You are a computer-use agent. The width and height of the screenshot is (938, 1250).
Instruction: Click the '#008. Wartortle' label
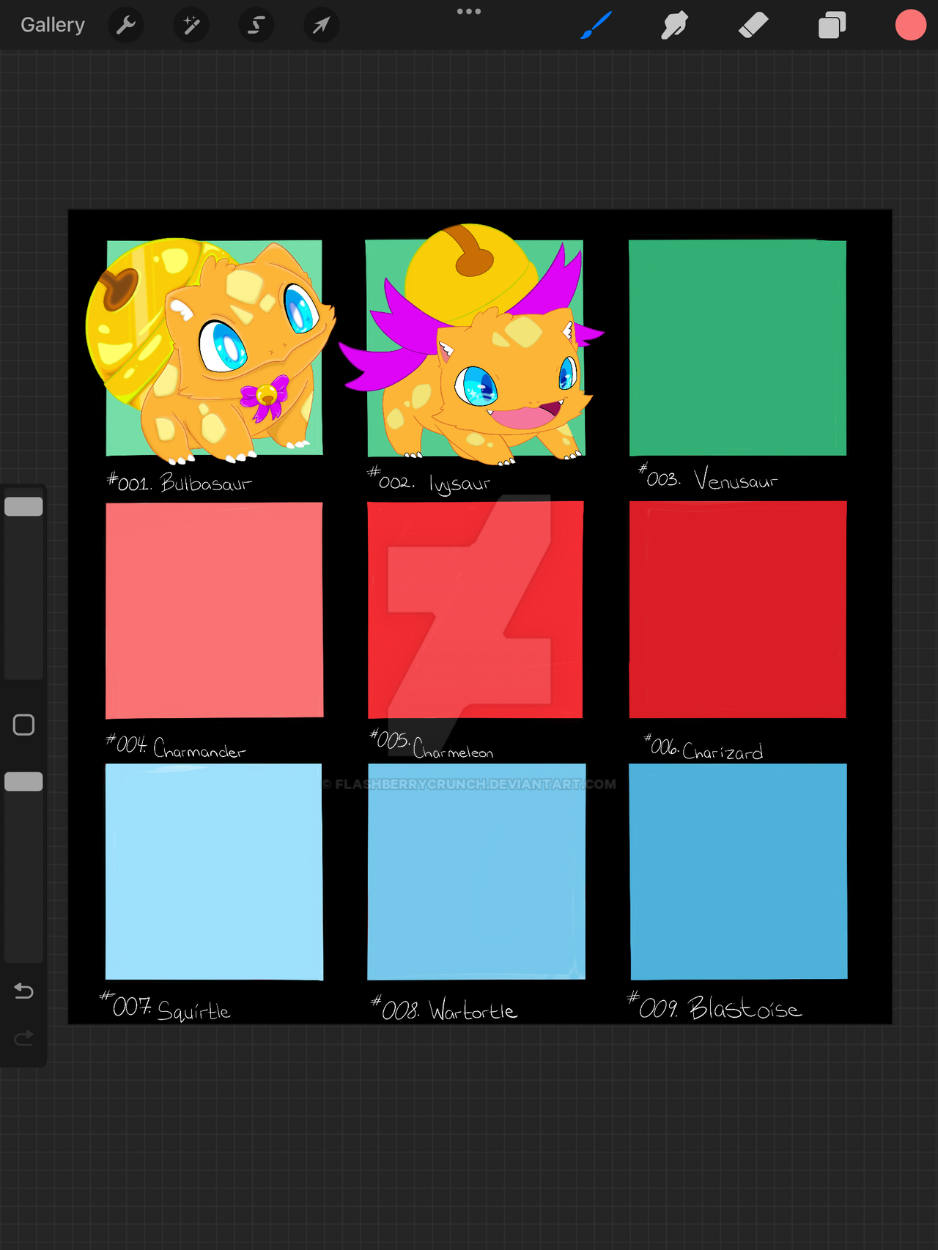click(x=444, y=1008)
